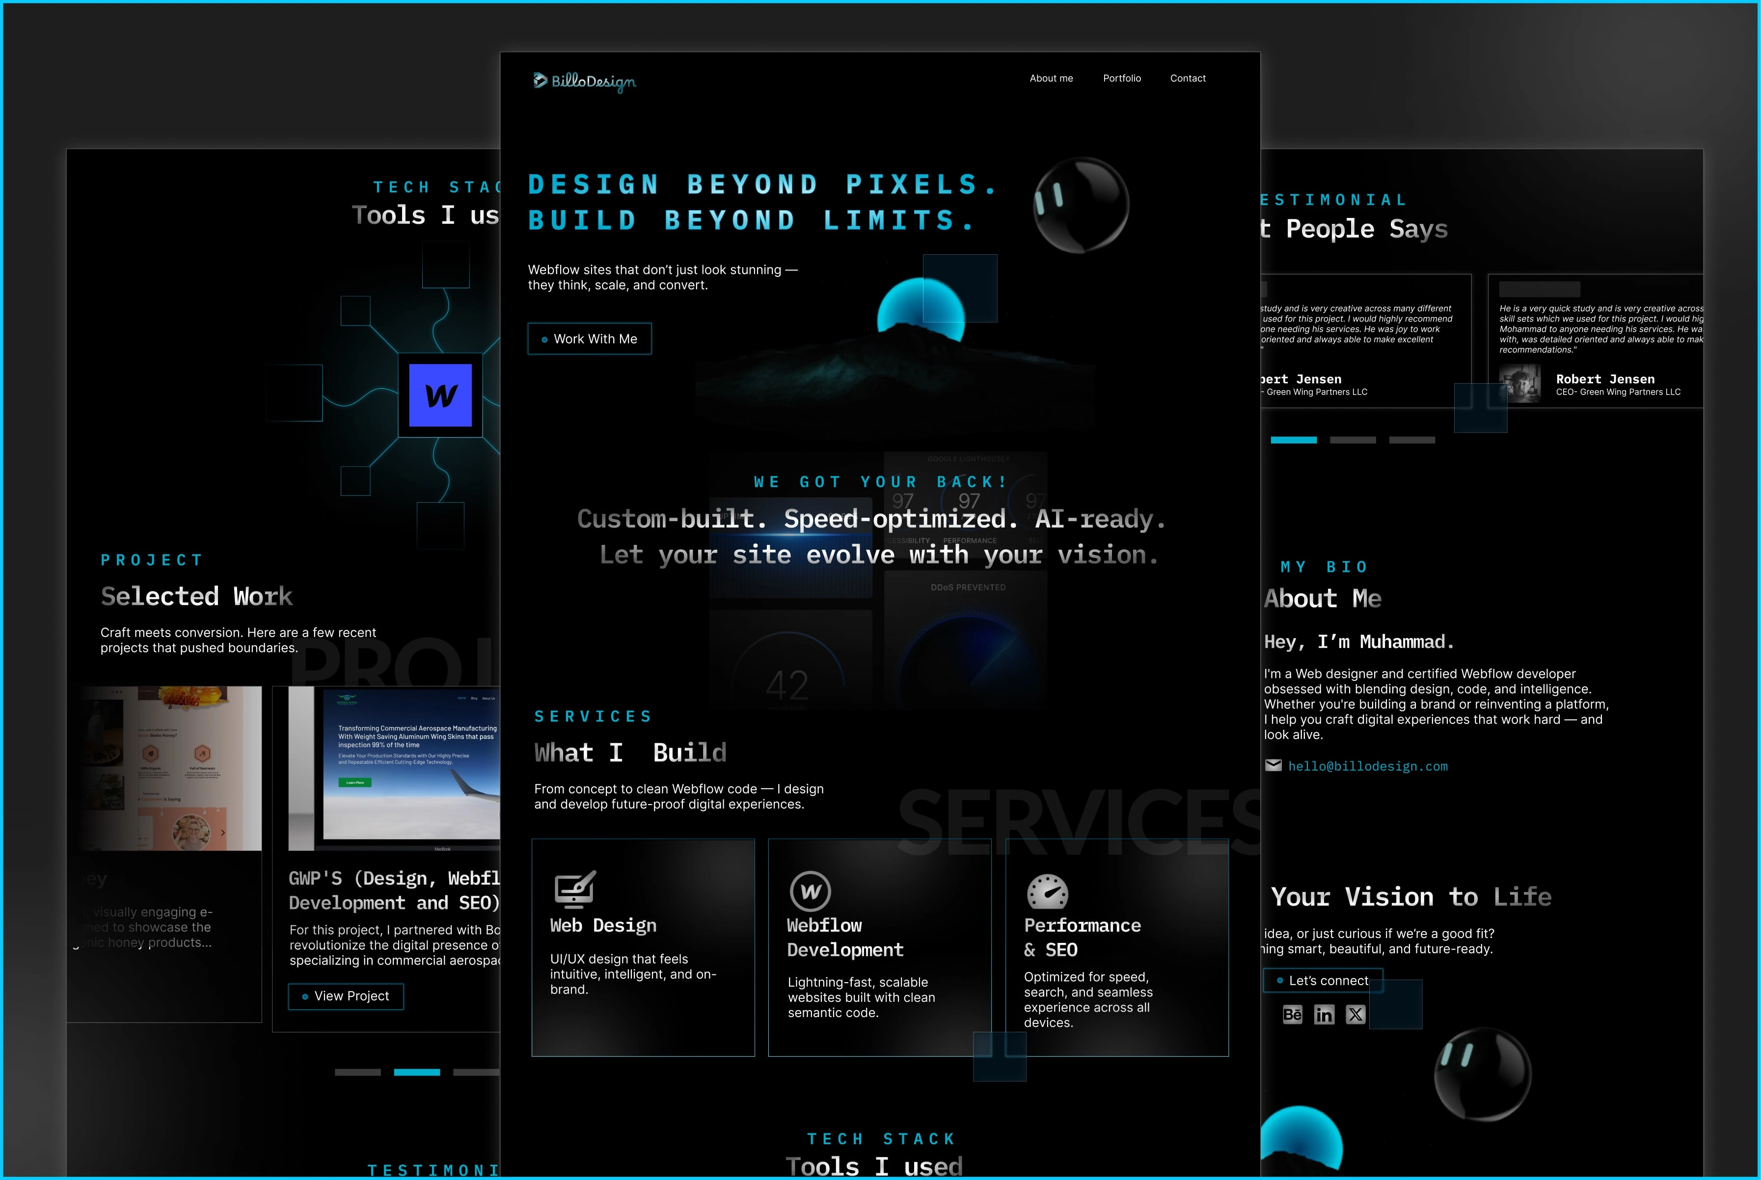Open the GWP'S aerospace project thumbnail

(x=394, y=768)
